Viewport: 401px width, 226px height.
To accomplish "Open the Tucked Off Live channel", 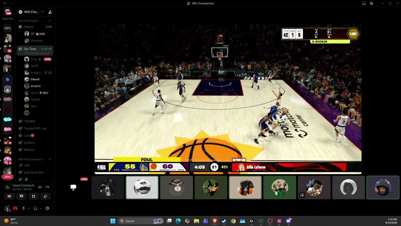I will pyautogui.click(x=35, y=128).
